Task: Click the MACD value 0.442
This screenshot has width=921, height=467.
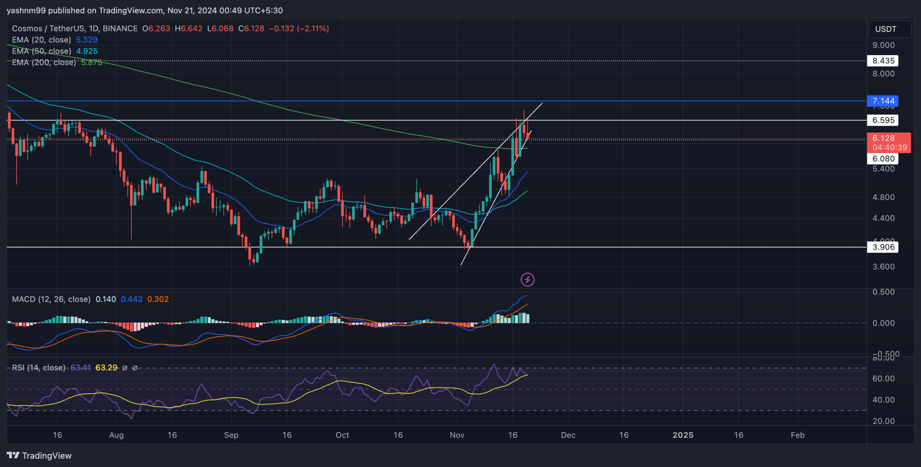Action: (x=132, y=299)
